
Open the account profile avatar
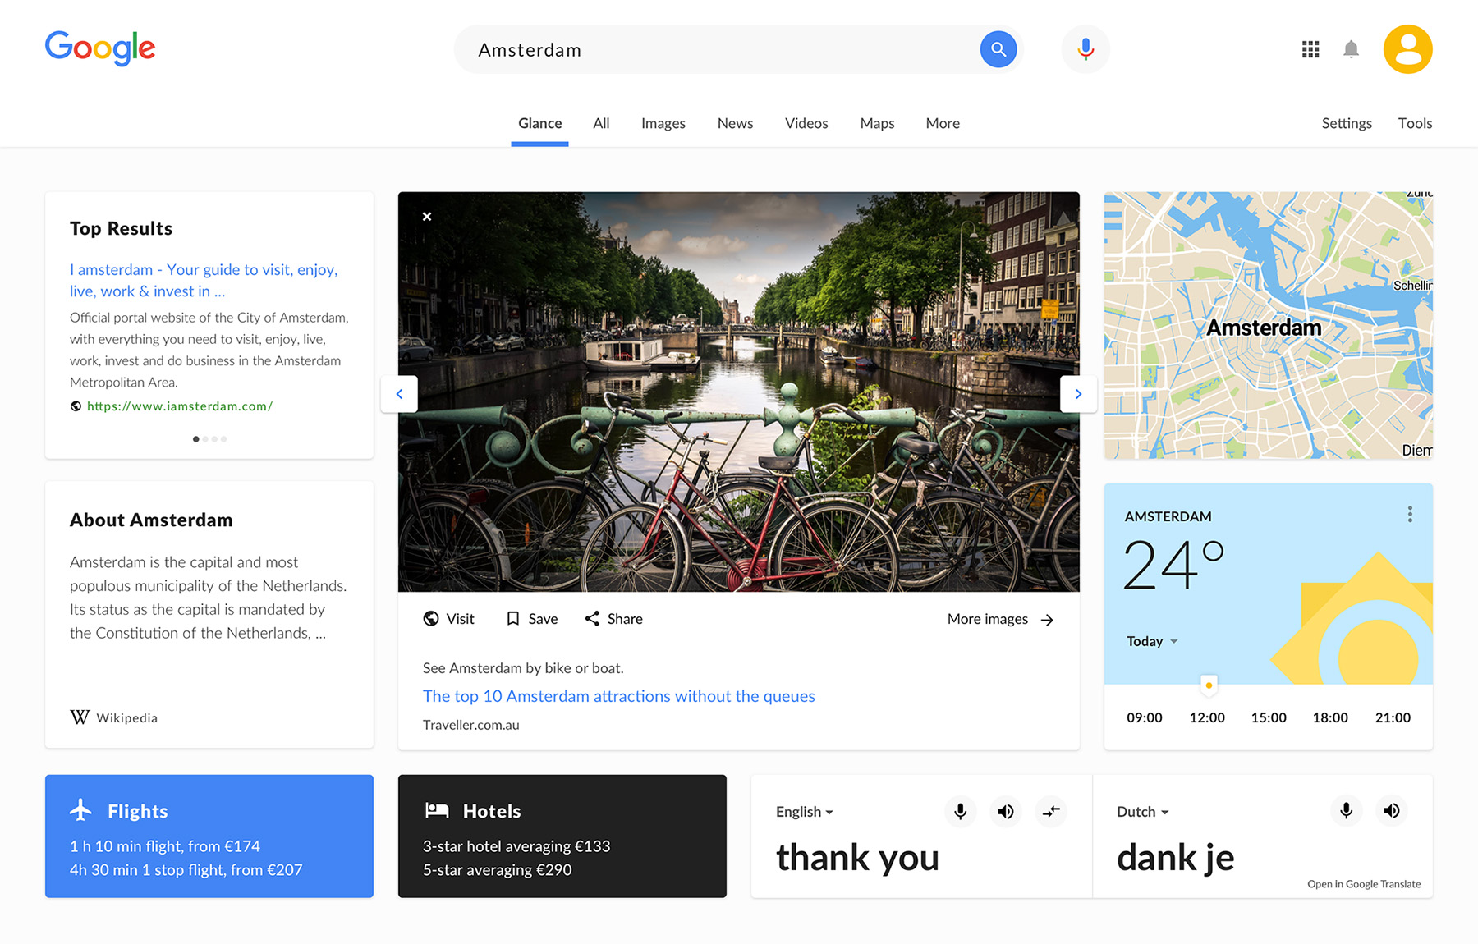click(1407, 49)
